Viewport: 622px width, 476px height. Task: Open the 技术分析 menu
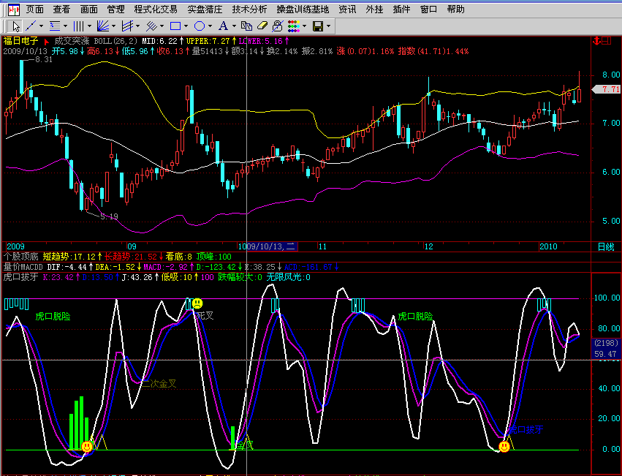point(249,10)
